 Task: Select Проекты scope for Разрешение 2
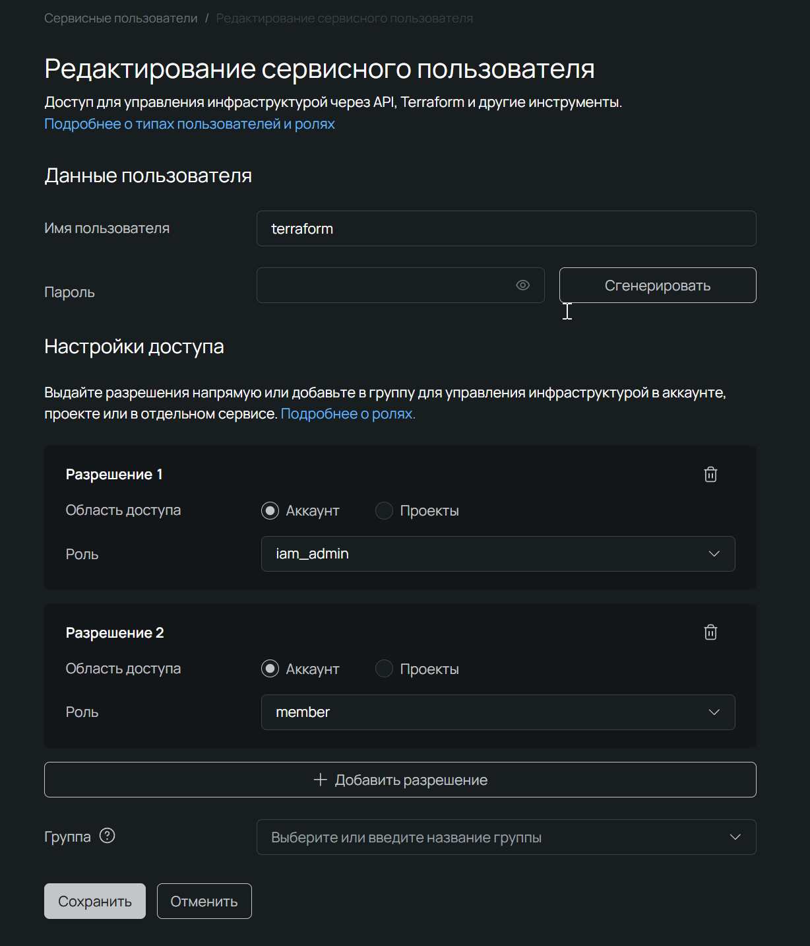pos(384,668)
